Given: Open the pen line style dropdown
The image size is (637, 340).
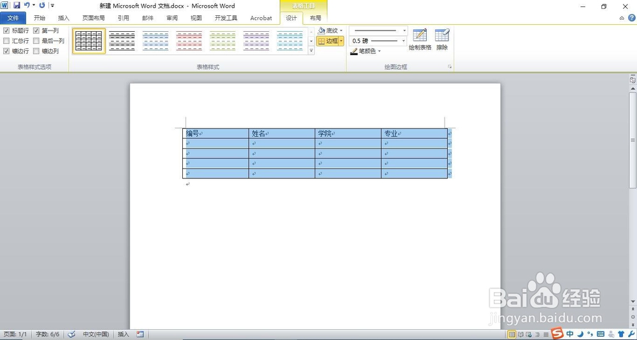Looking at the screenshot, I should (x=404, y=31).
